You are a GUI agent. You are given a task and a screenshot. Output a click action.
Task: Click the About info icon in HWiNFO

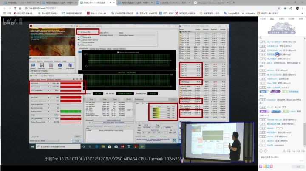pyautogui.click(x=60, y=66)
